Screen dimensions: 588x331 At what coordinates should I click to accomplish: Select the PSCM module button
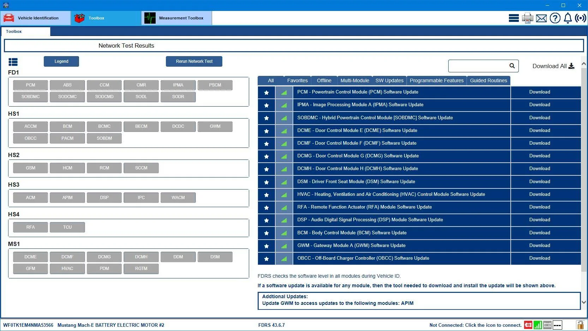(215, 85)
